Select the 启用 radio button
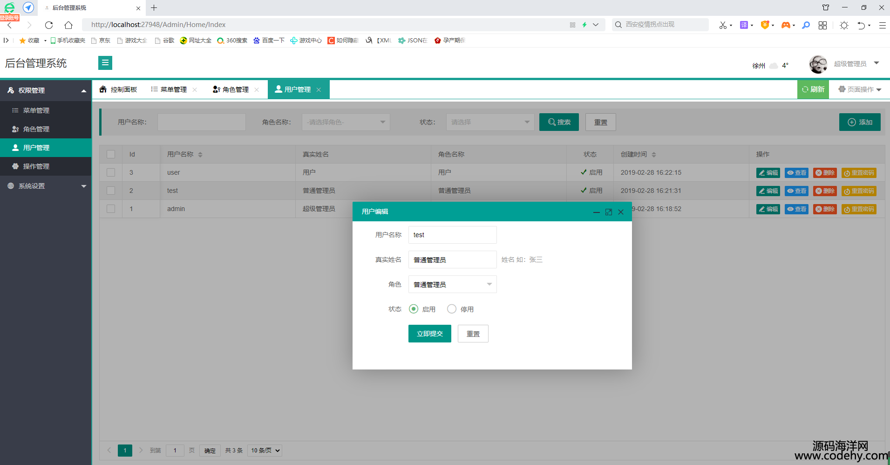 pyautogui.click(x=414, y=309)
